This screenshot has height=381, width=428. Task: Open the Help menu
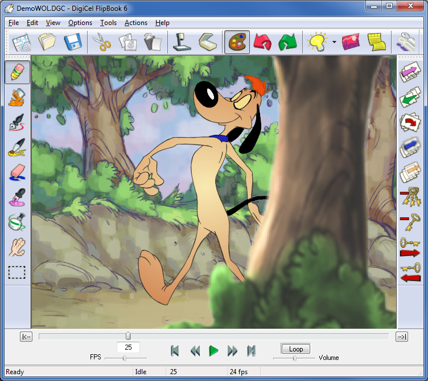162,23
